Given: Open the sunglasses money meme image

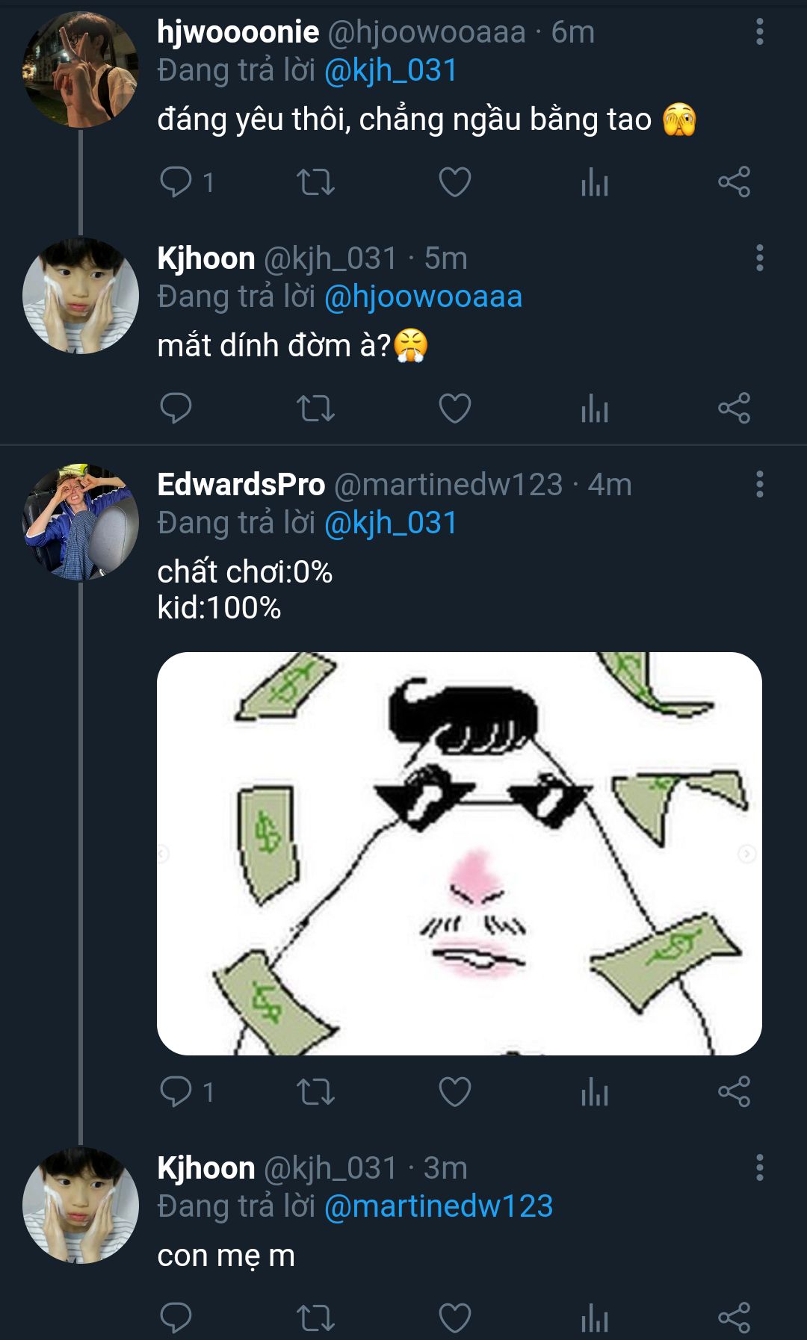Looking at the screenshot, I should 459,853.
